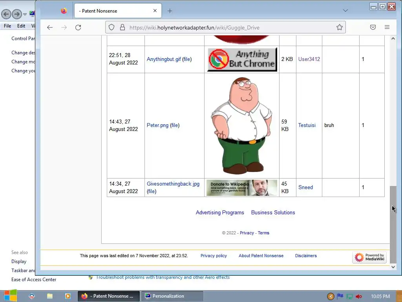
Task: Open the Terms link in footer
Action: click(x=263, y=233)
